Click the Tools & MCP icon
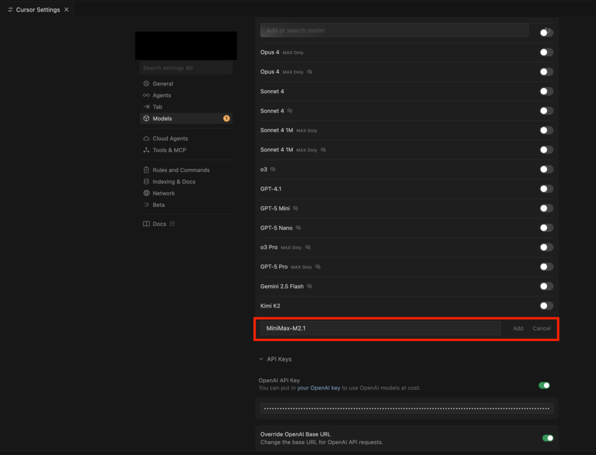 click(x=147, y=150)
